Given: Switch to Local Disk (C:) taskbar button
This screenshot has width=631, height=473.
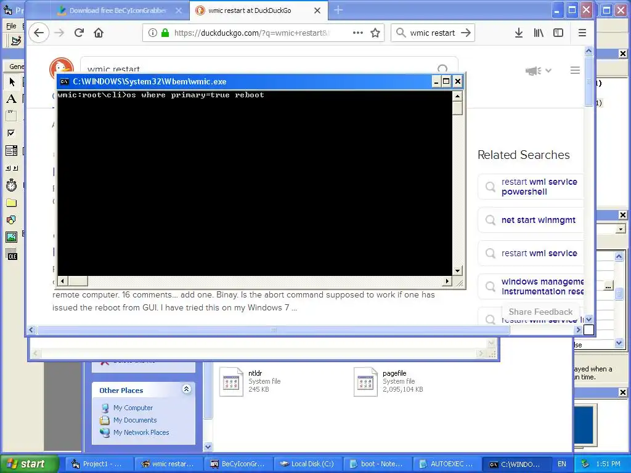Looking at the screenshot, I should tap(308, 464).
